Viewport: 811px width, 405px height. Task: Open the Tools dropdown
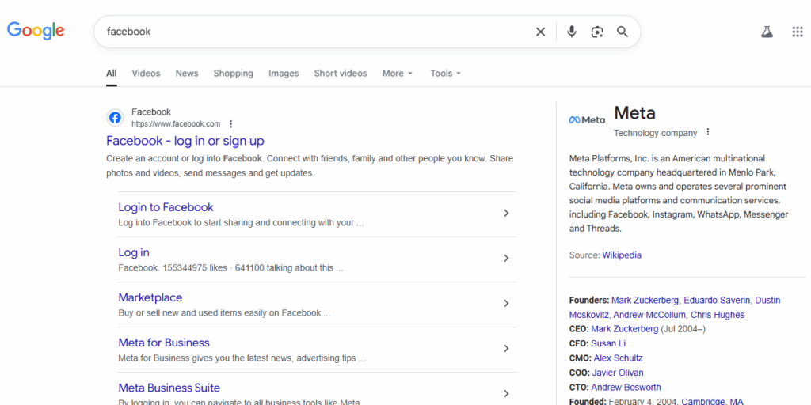click(445, 74)
